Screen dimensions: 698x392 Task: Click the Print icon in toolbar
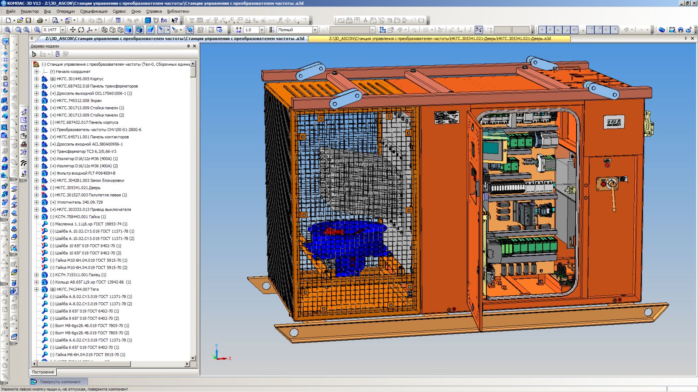click(x=40, y=20)
